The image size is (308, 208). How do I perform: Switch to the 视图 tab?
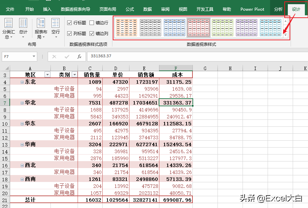click(183, 9)
